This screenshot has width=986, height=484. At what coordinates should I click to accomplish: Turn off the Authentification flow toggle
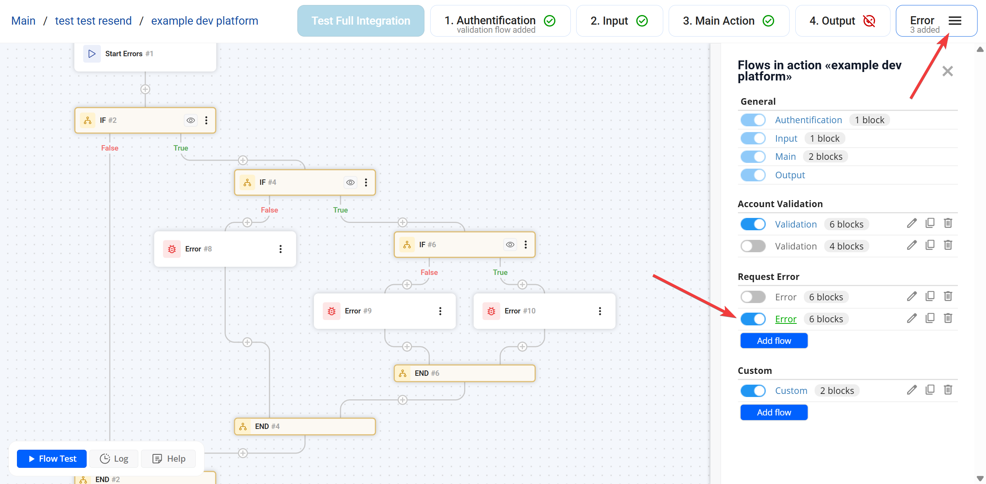coord(753,120)
